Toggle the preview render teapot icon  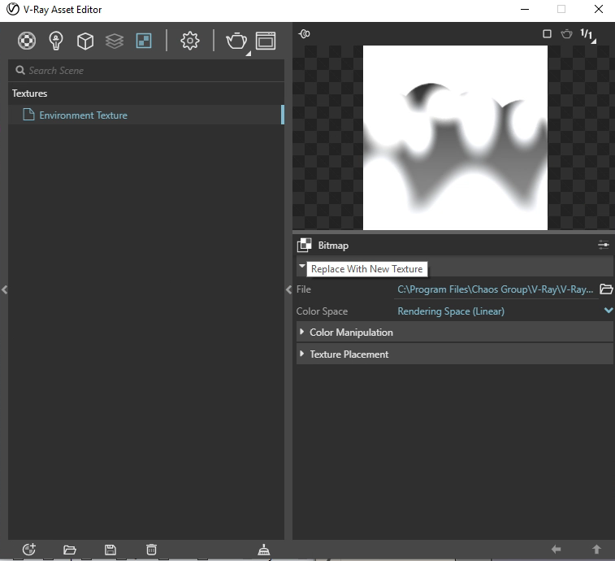point(566,34)
